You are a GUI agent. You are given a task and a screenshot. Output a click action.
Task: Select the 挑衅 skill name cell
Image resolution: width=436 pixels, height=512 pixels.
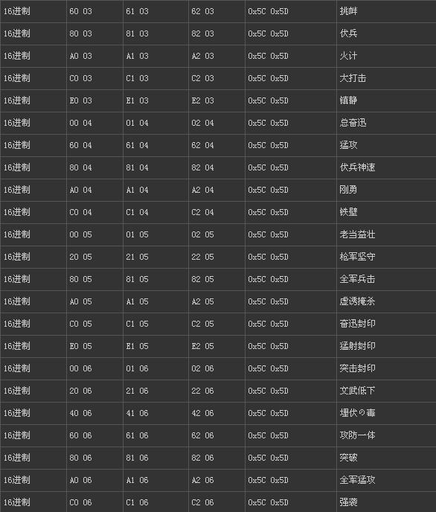[x=386, y=11]
